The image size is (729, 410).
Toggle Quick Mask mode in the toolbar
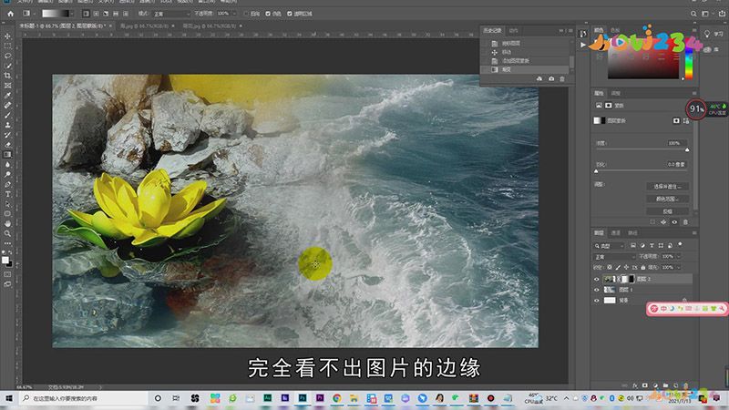click(x=7, y=274)
